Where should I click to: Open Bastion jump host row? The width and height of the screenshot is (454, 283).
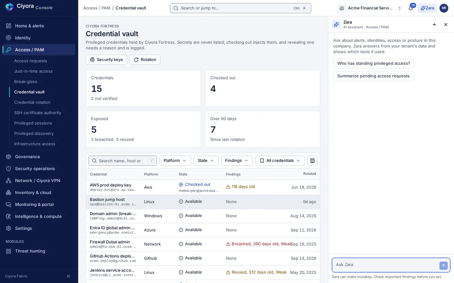coord(203,201)
